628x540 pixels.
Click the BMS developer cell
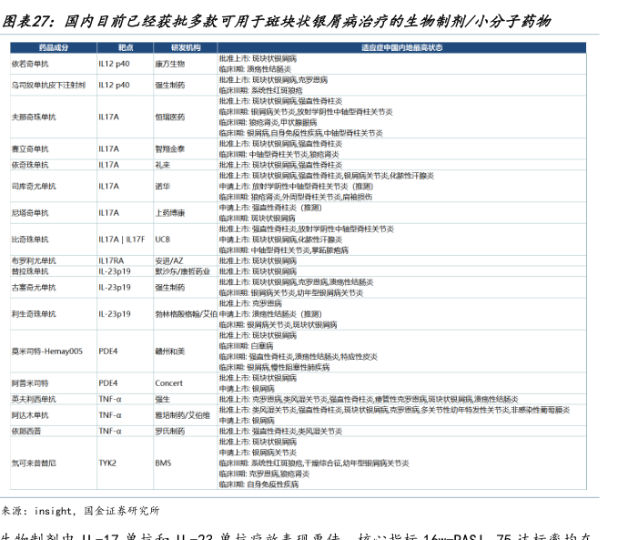tap(163, 463)
